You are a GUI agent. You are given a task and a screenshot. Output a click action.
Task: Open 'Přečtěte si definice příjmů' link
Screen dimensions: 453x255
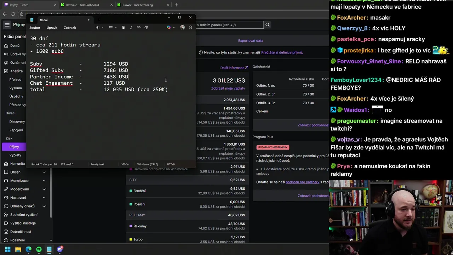tap(282, 52)
